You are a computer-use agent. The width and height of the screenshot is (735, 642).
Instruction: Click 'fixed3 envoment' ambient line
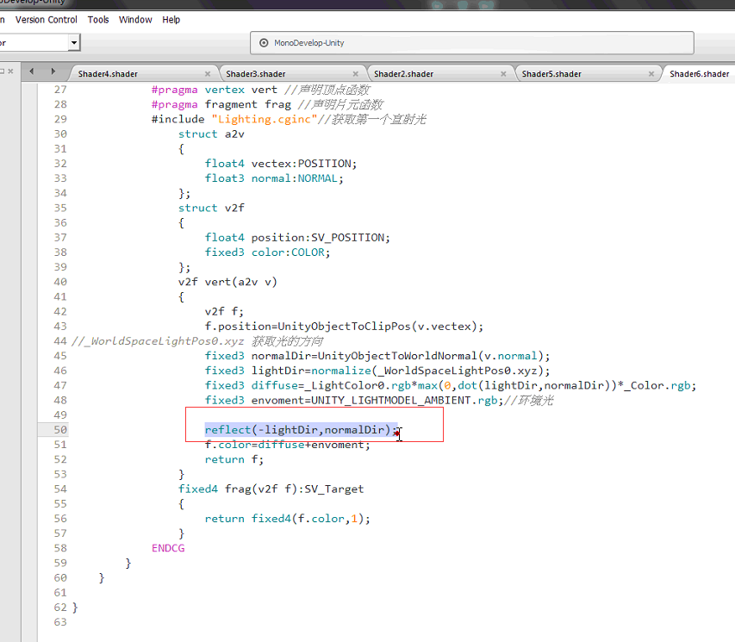(379, 400)
